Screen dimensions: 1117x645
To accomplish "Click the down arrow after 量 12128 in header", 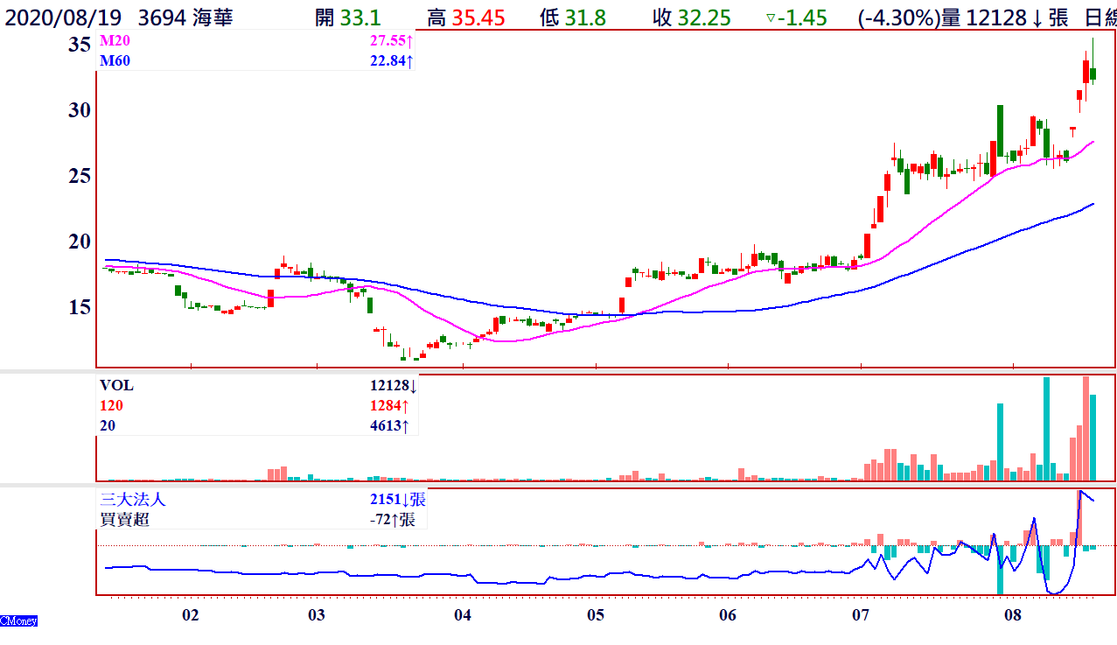I will pyautogui.click(x=1038, y=18).
